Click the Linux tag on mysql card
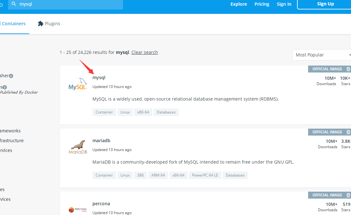This screenshot has height=215, width=351. click(125, 112)
